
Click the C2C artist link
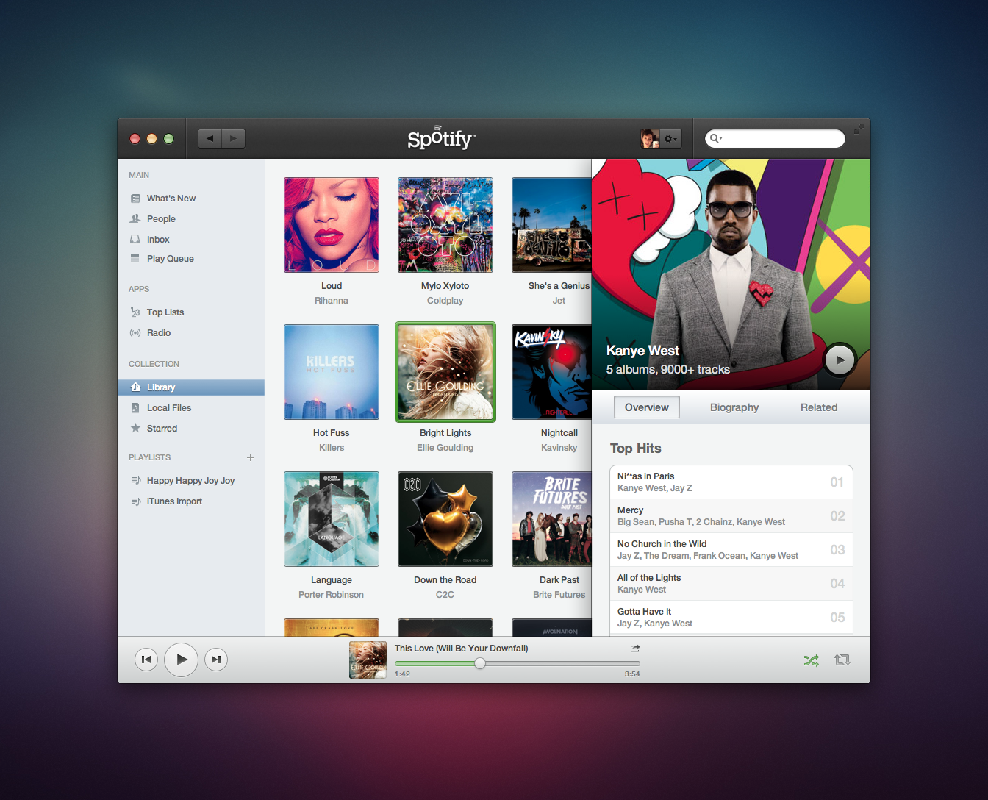click(445, 595)
